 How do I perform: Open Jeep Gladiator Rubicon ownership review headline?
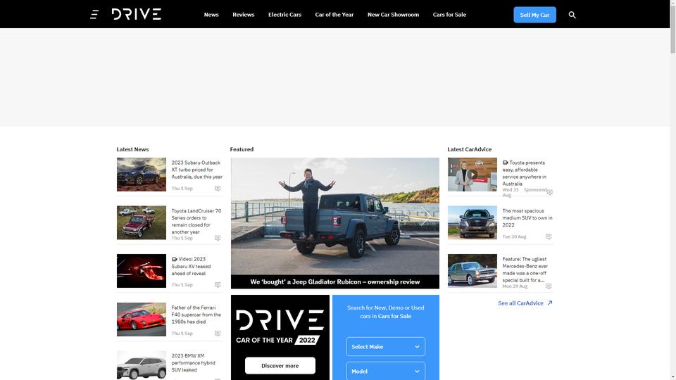[x=335, y=281]
